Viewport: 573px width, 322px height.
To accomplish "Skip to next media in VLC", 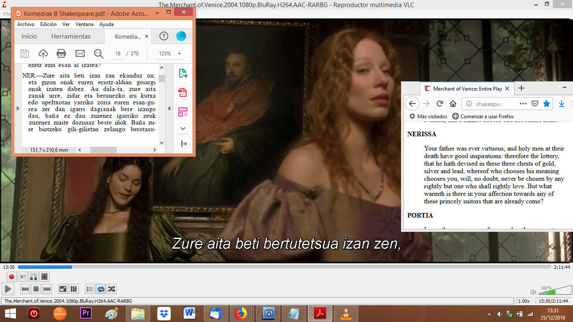I will [47, 289].
